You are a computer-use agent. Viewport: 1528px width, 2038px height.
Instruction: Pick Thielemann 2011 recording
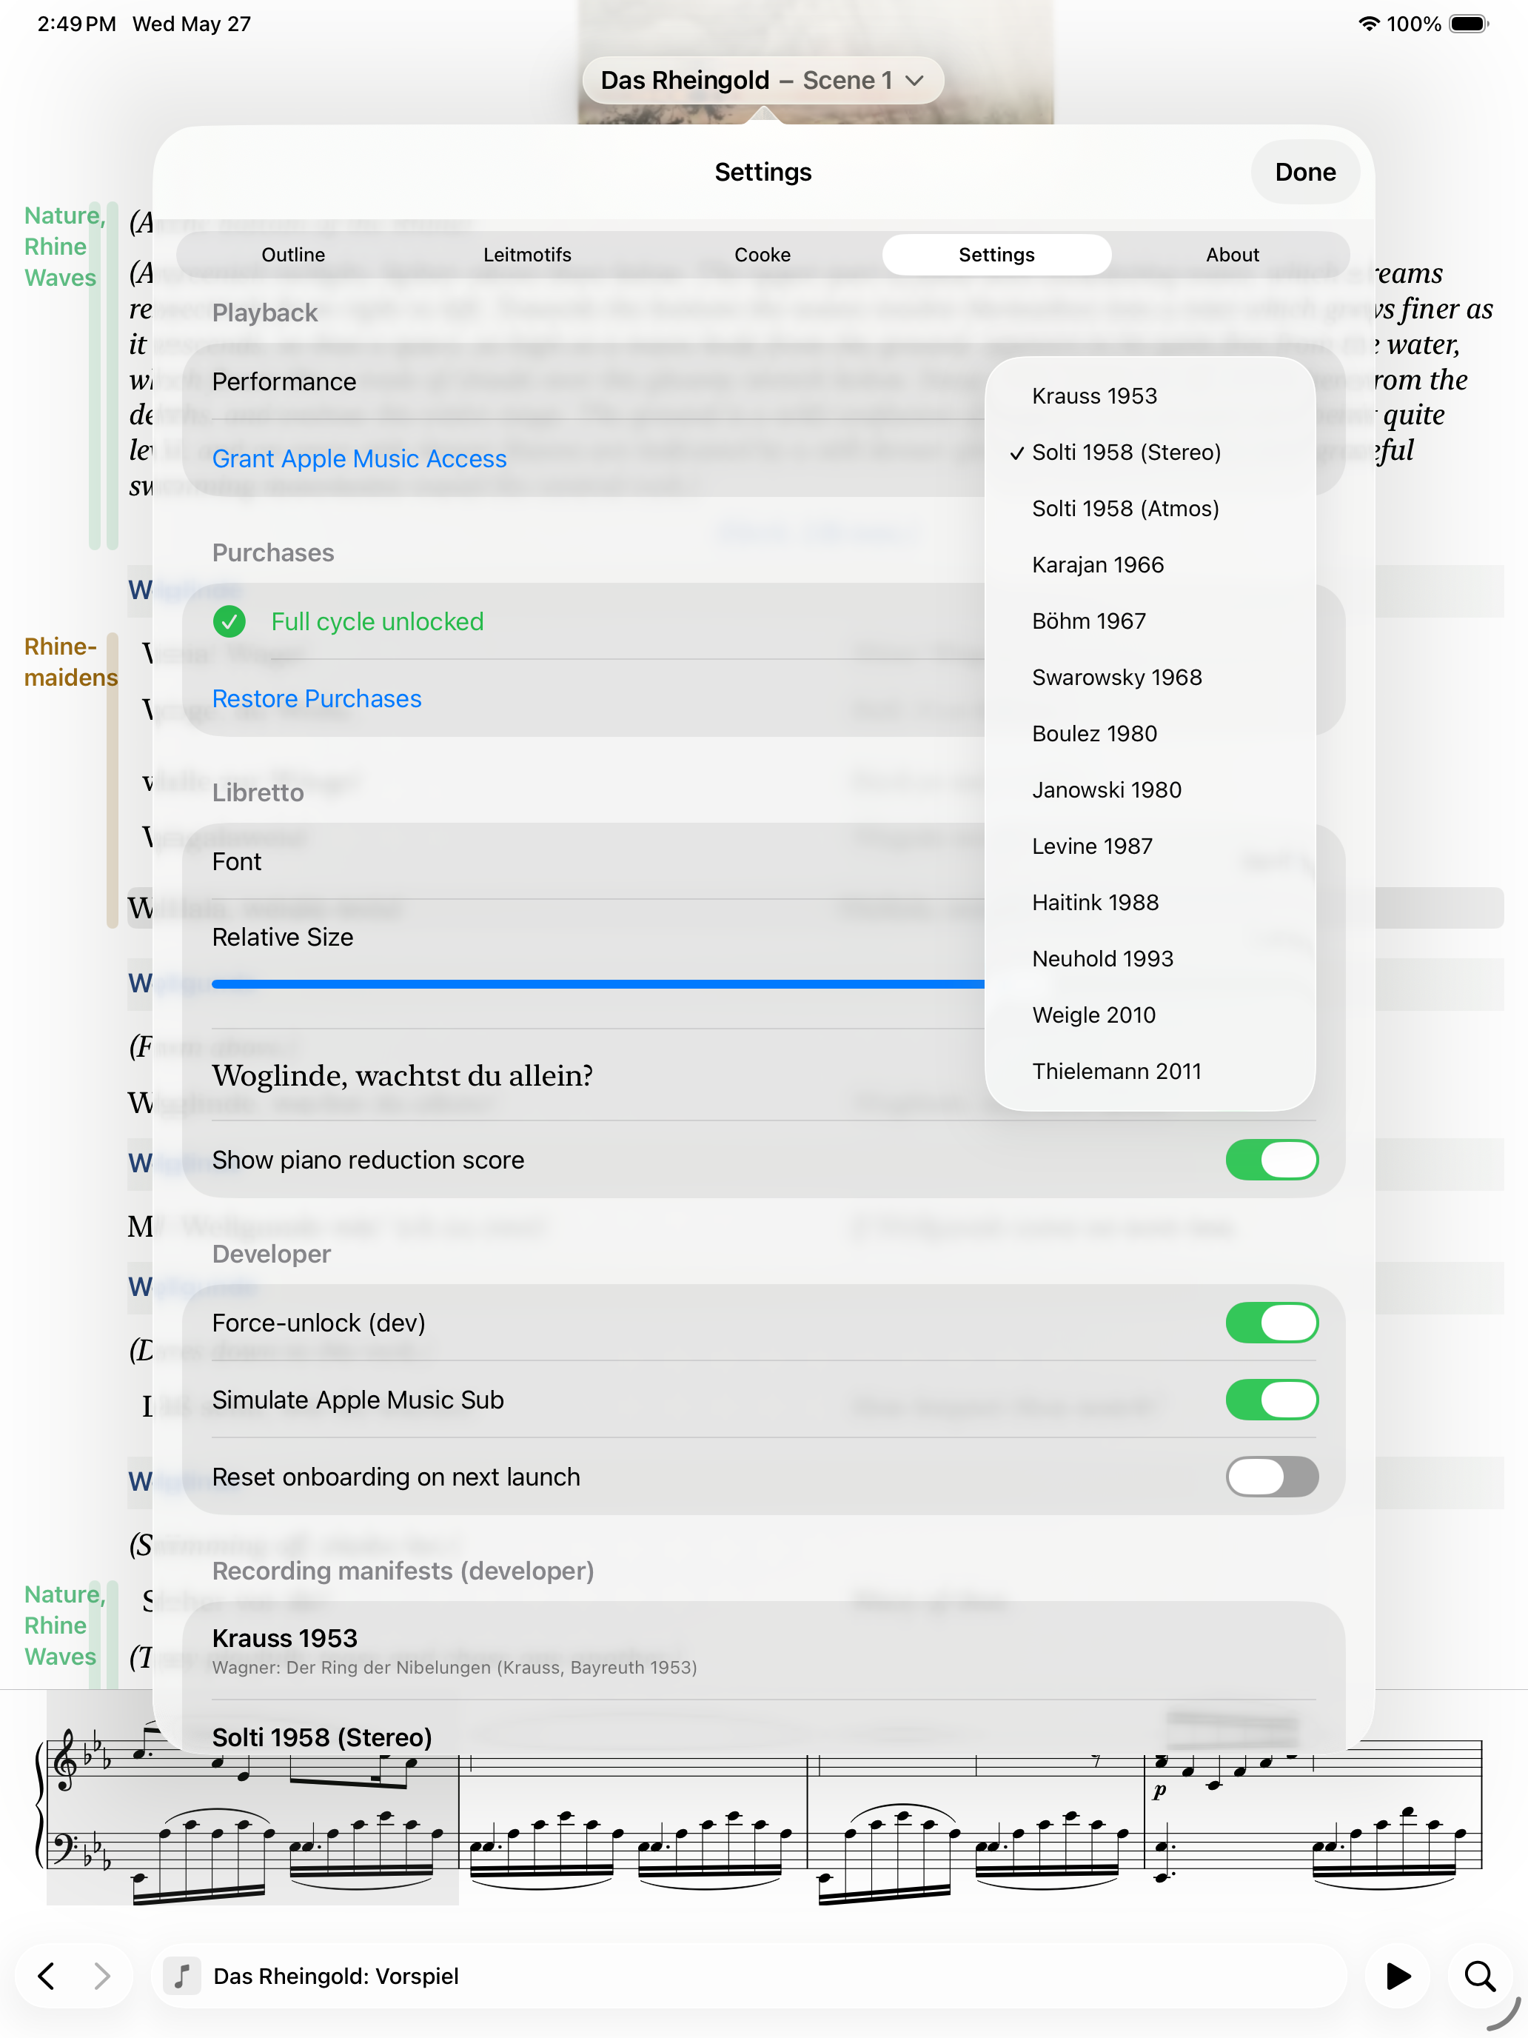pos(1150,1071)
